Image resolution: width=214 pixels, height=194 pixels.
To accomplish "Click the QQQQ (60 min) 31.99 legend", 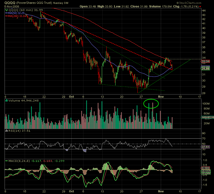I will point(26,10).
